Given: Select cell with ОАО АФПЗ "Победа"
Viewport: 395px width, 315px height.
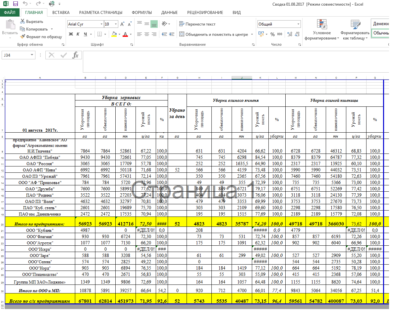Looking at the screenshot, I should pos(40,157).
